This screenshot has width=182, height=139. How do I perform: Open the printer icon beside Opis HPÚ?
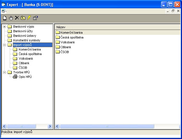pos(15,77)
